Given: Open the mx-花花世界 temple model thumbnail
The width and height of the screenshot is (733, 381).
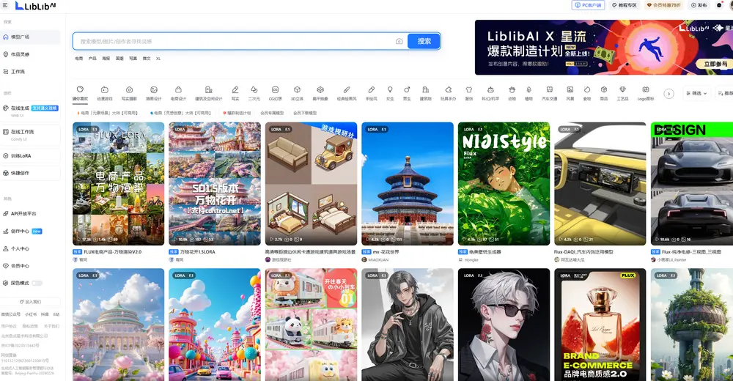Looking at the screenshot, I should click(x=406, y=183).
